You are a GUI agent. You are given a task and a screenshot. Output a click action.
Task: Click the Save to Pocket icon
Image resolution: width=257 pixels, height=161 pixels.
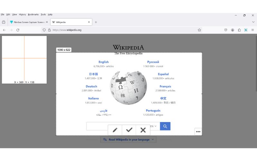pyautogui.click(x=226, y=30)
